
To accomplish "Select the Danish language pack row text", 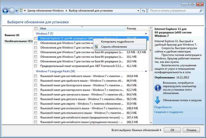I will click(x=82, y=99).
